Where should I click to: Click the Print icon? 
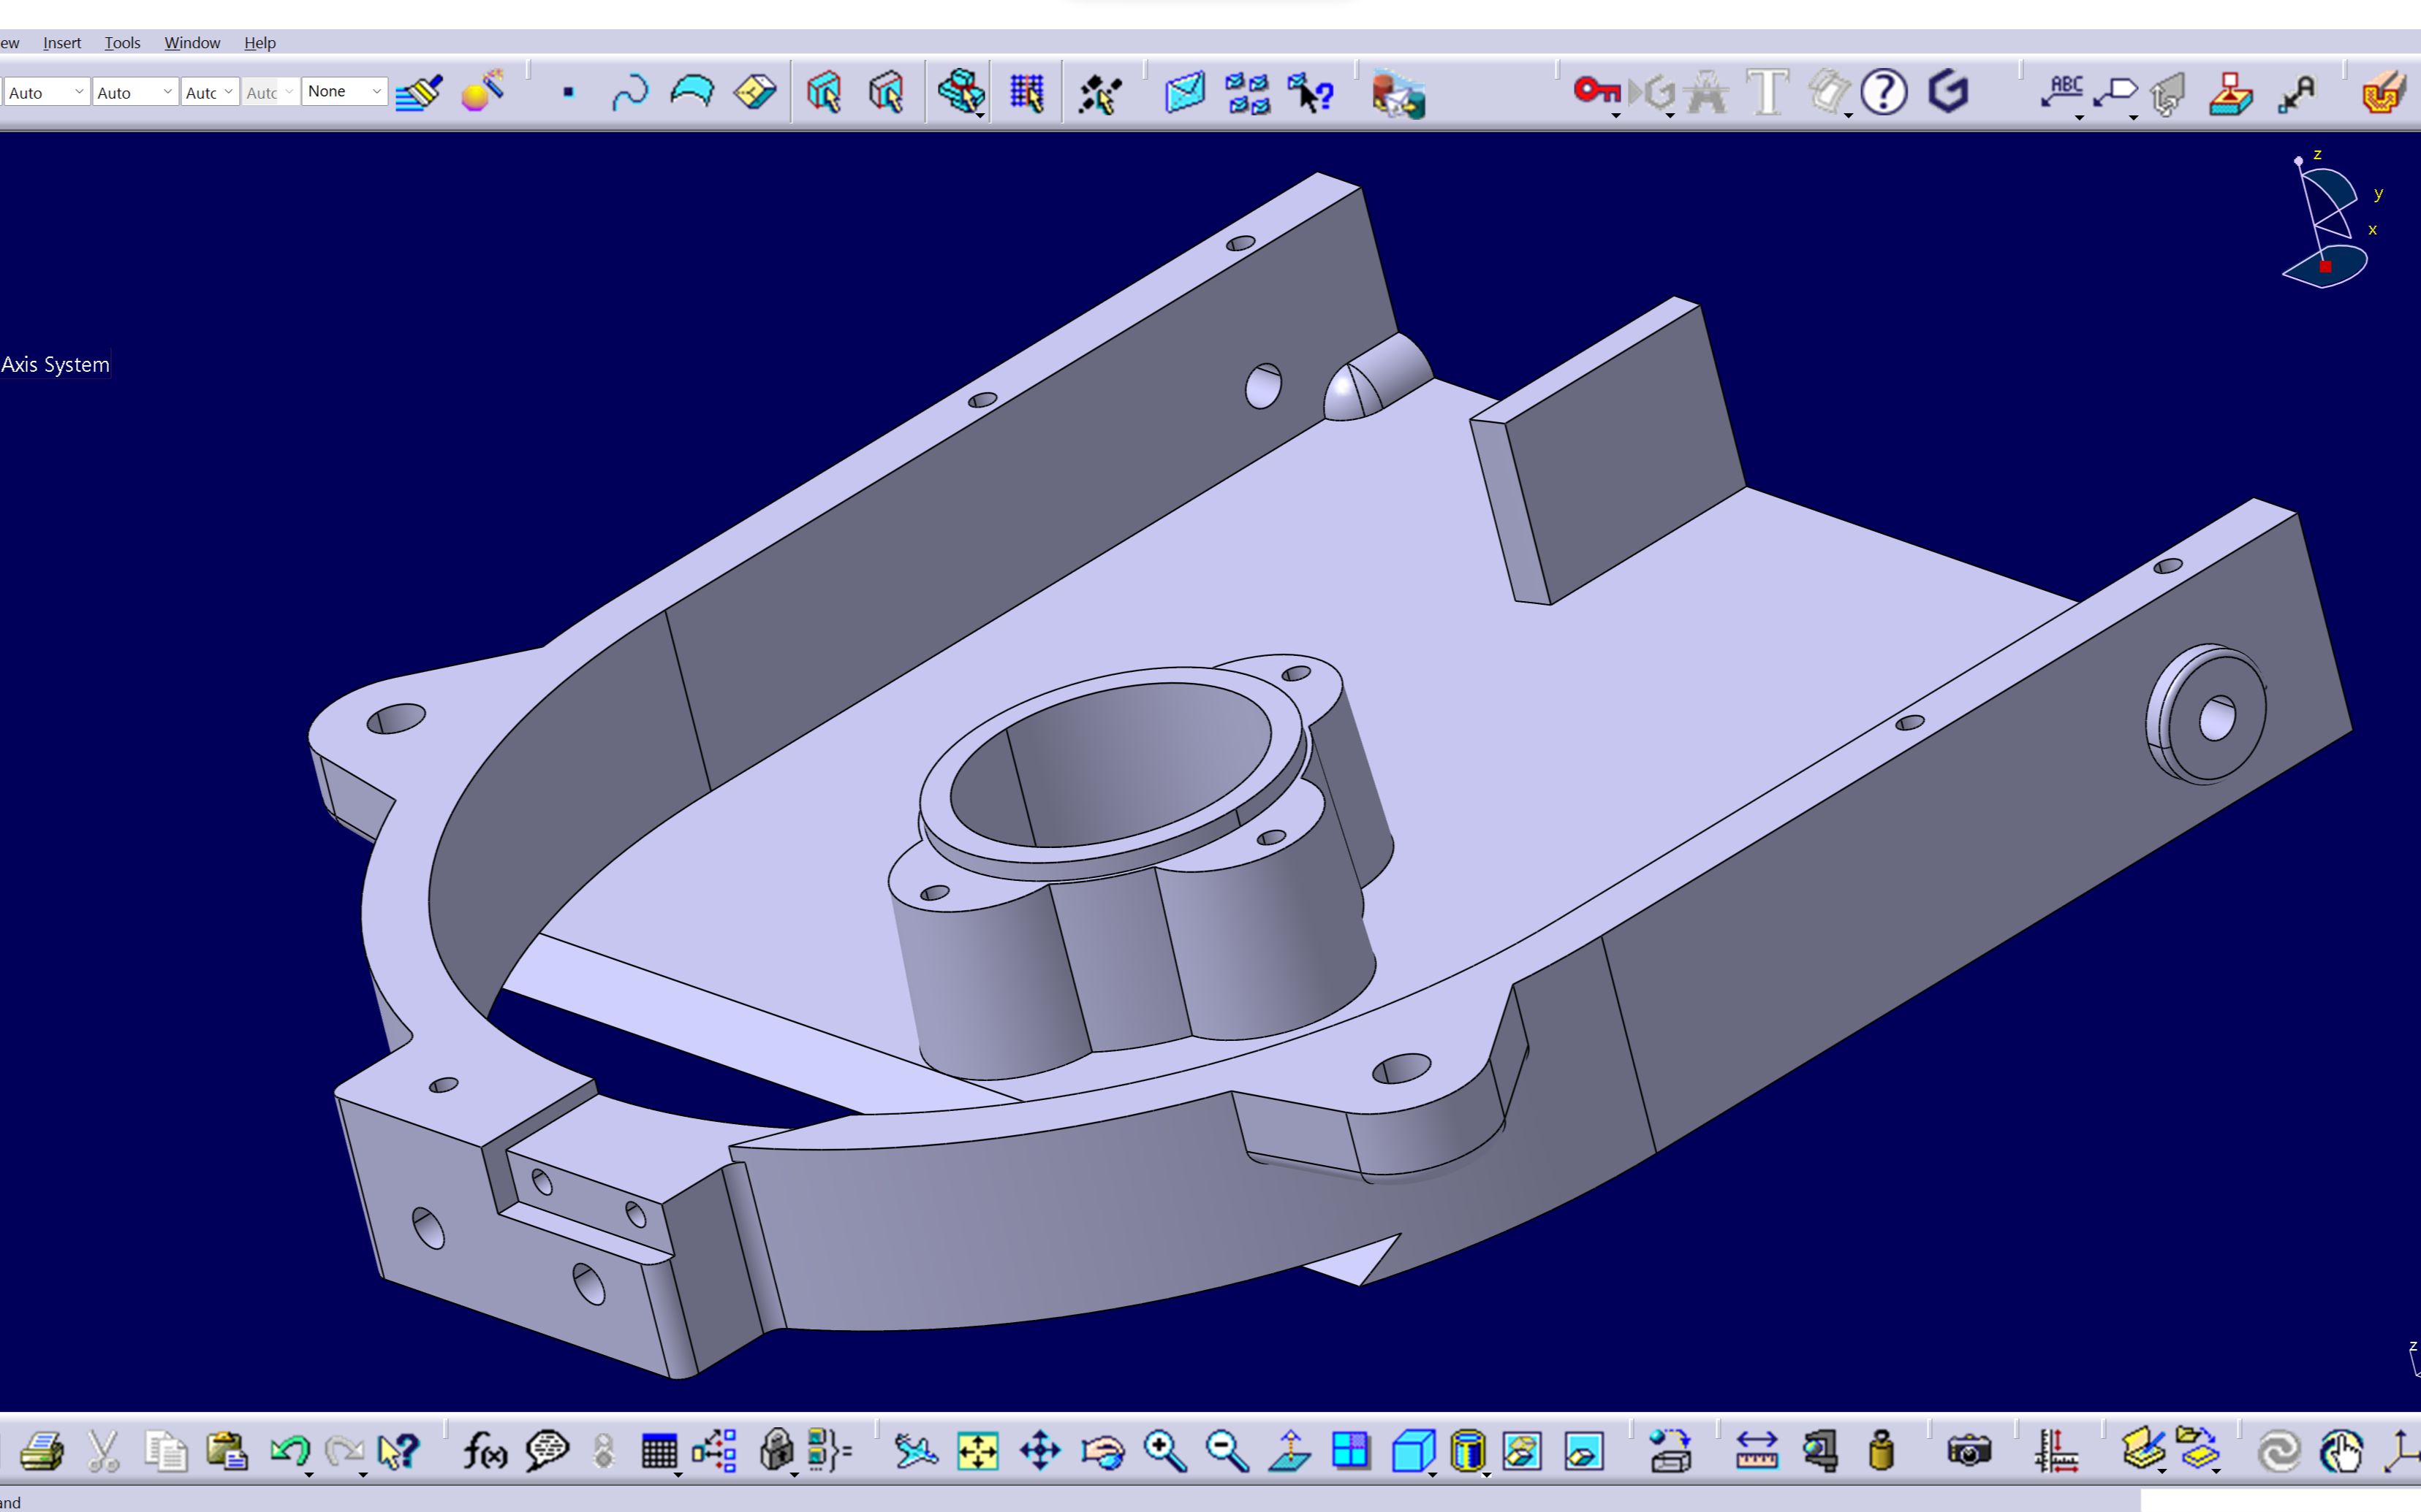click(42, 1450)
